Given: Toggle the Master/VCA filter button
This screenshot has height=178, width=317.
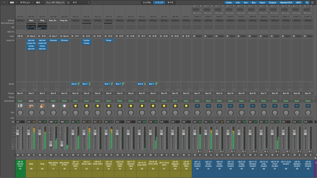Looking at the screenshot, I should 286,3.
